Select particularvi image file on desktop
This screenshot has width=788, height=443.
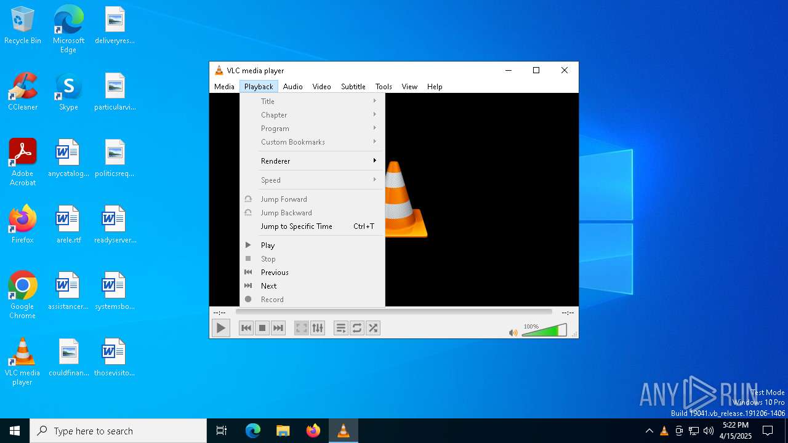(x=115, y=92)
